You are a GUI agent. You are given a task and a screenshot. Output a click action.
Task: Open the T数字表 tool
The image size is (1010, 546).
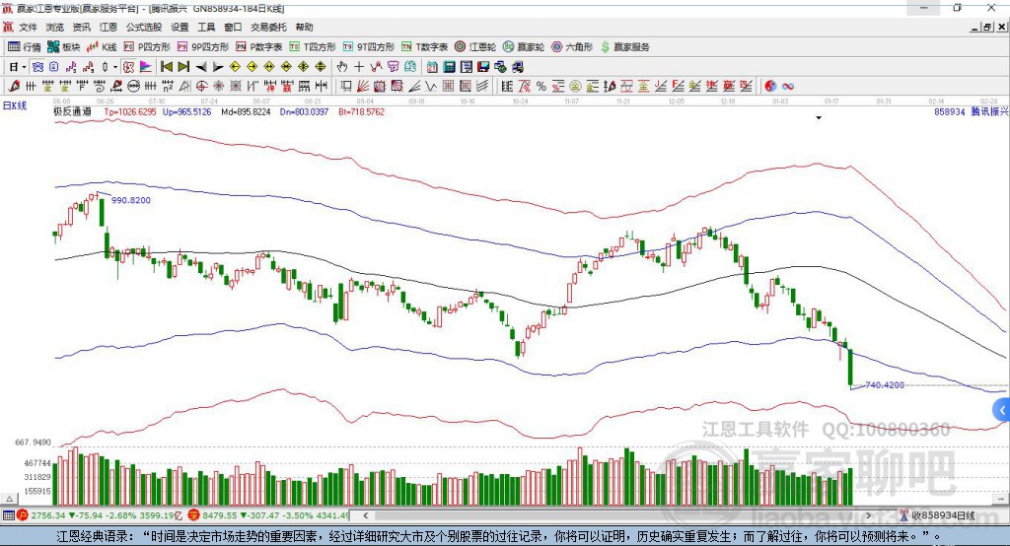(x=424, y=47)
